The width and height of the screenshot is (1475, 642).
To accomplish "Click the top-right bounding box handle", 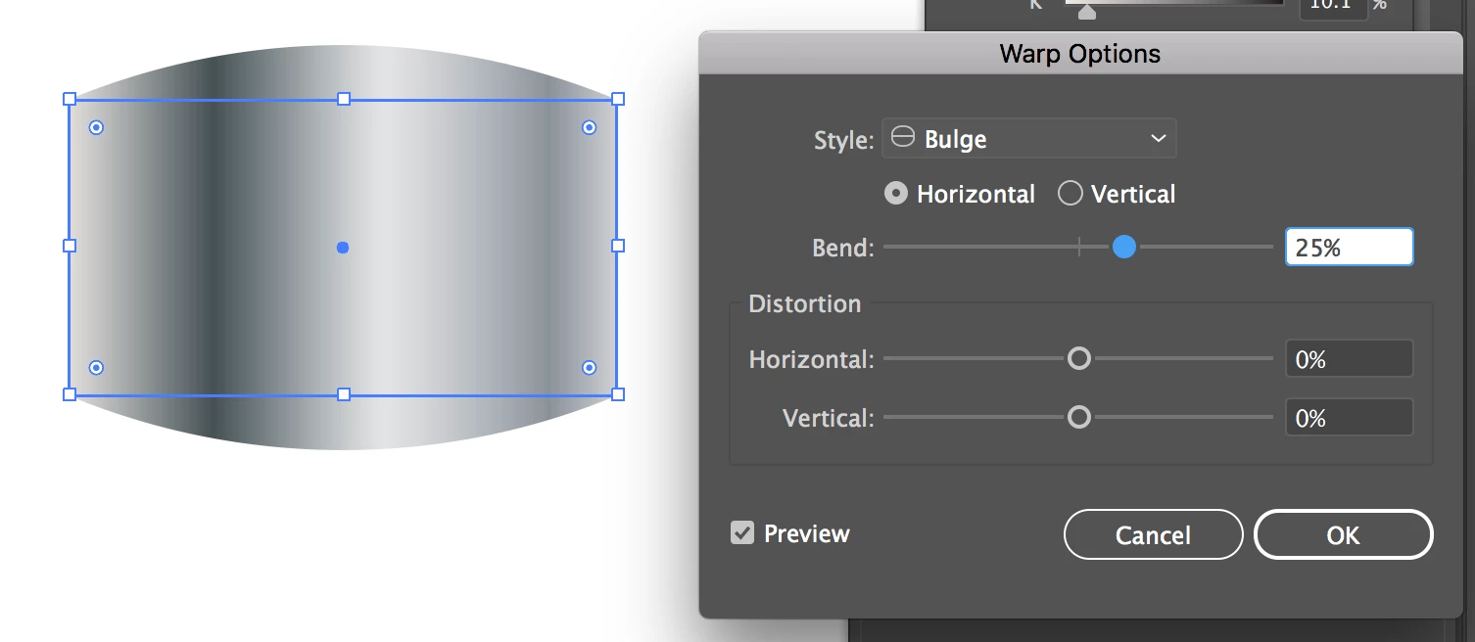I will tap(618, 99).
